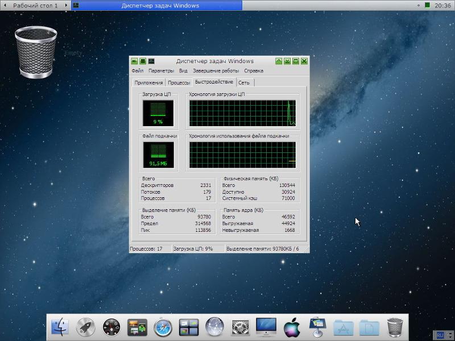Click the pin icon in Task Manager titlebar
Image resolution: width=455 pixels, height=341 pixels.
click(x=134, y=61)
